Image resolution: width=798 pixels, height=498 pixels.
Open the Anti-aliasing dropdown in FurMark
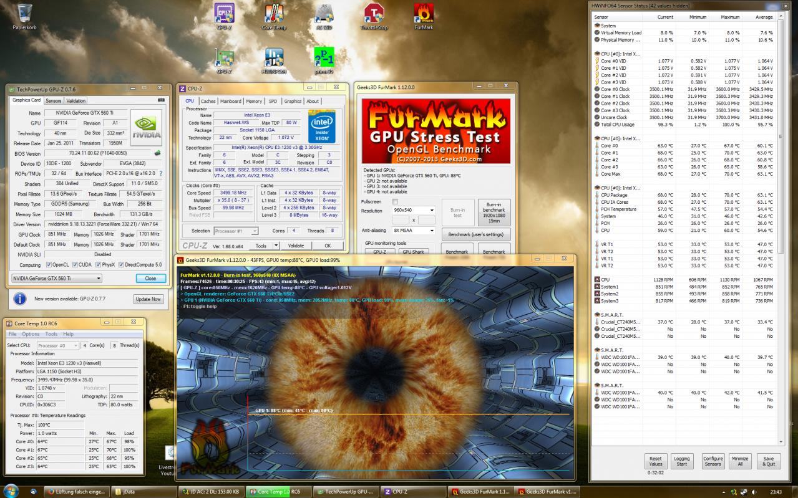coord(414,231)
